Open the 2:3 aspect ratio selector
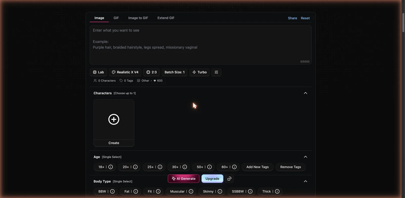 [x=151, y=72]
